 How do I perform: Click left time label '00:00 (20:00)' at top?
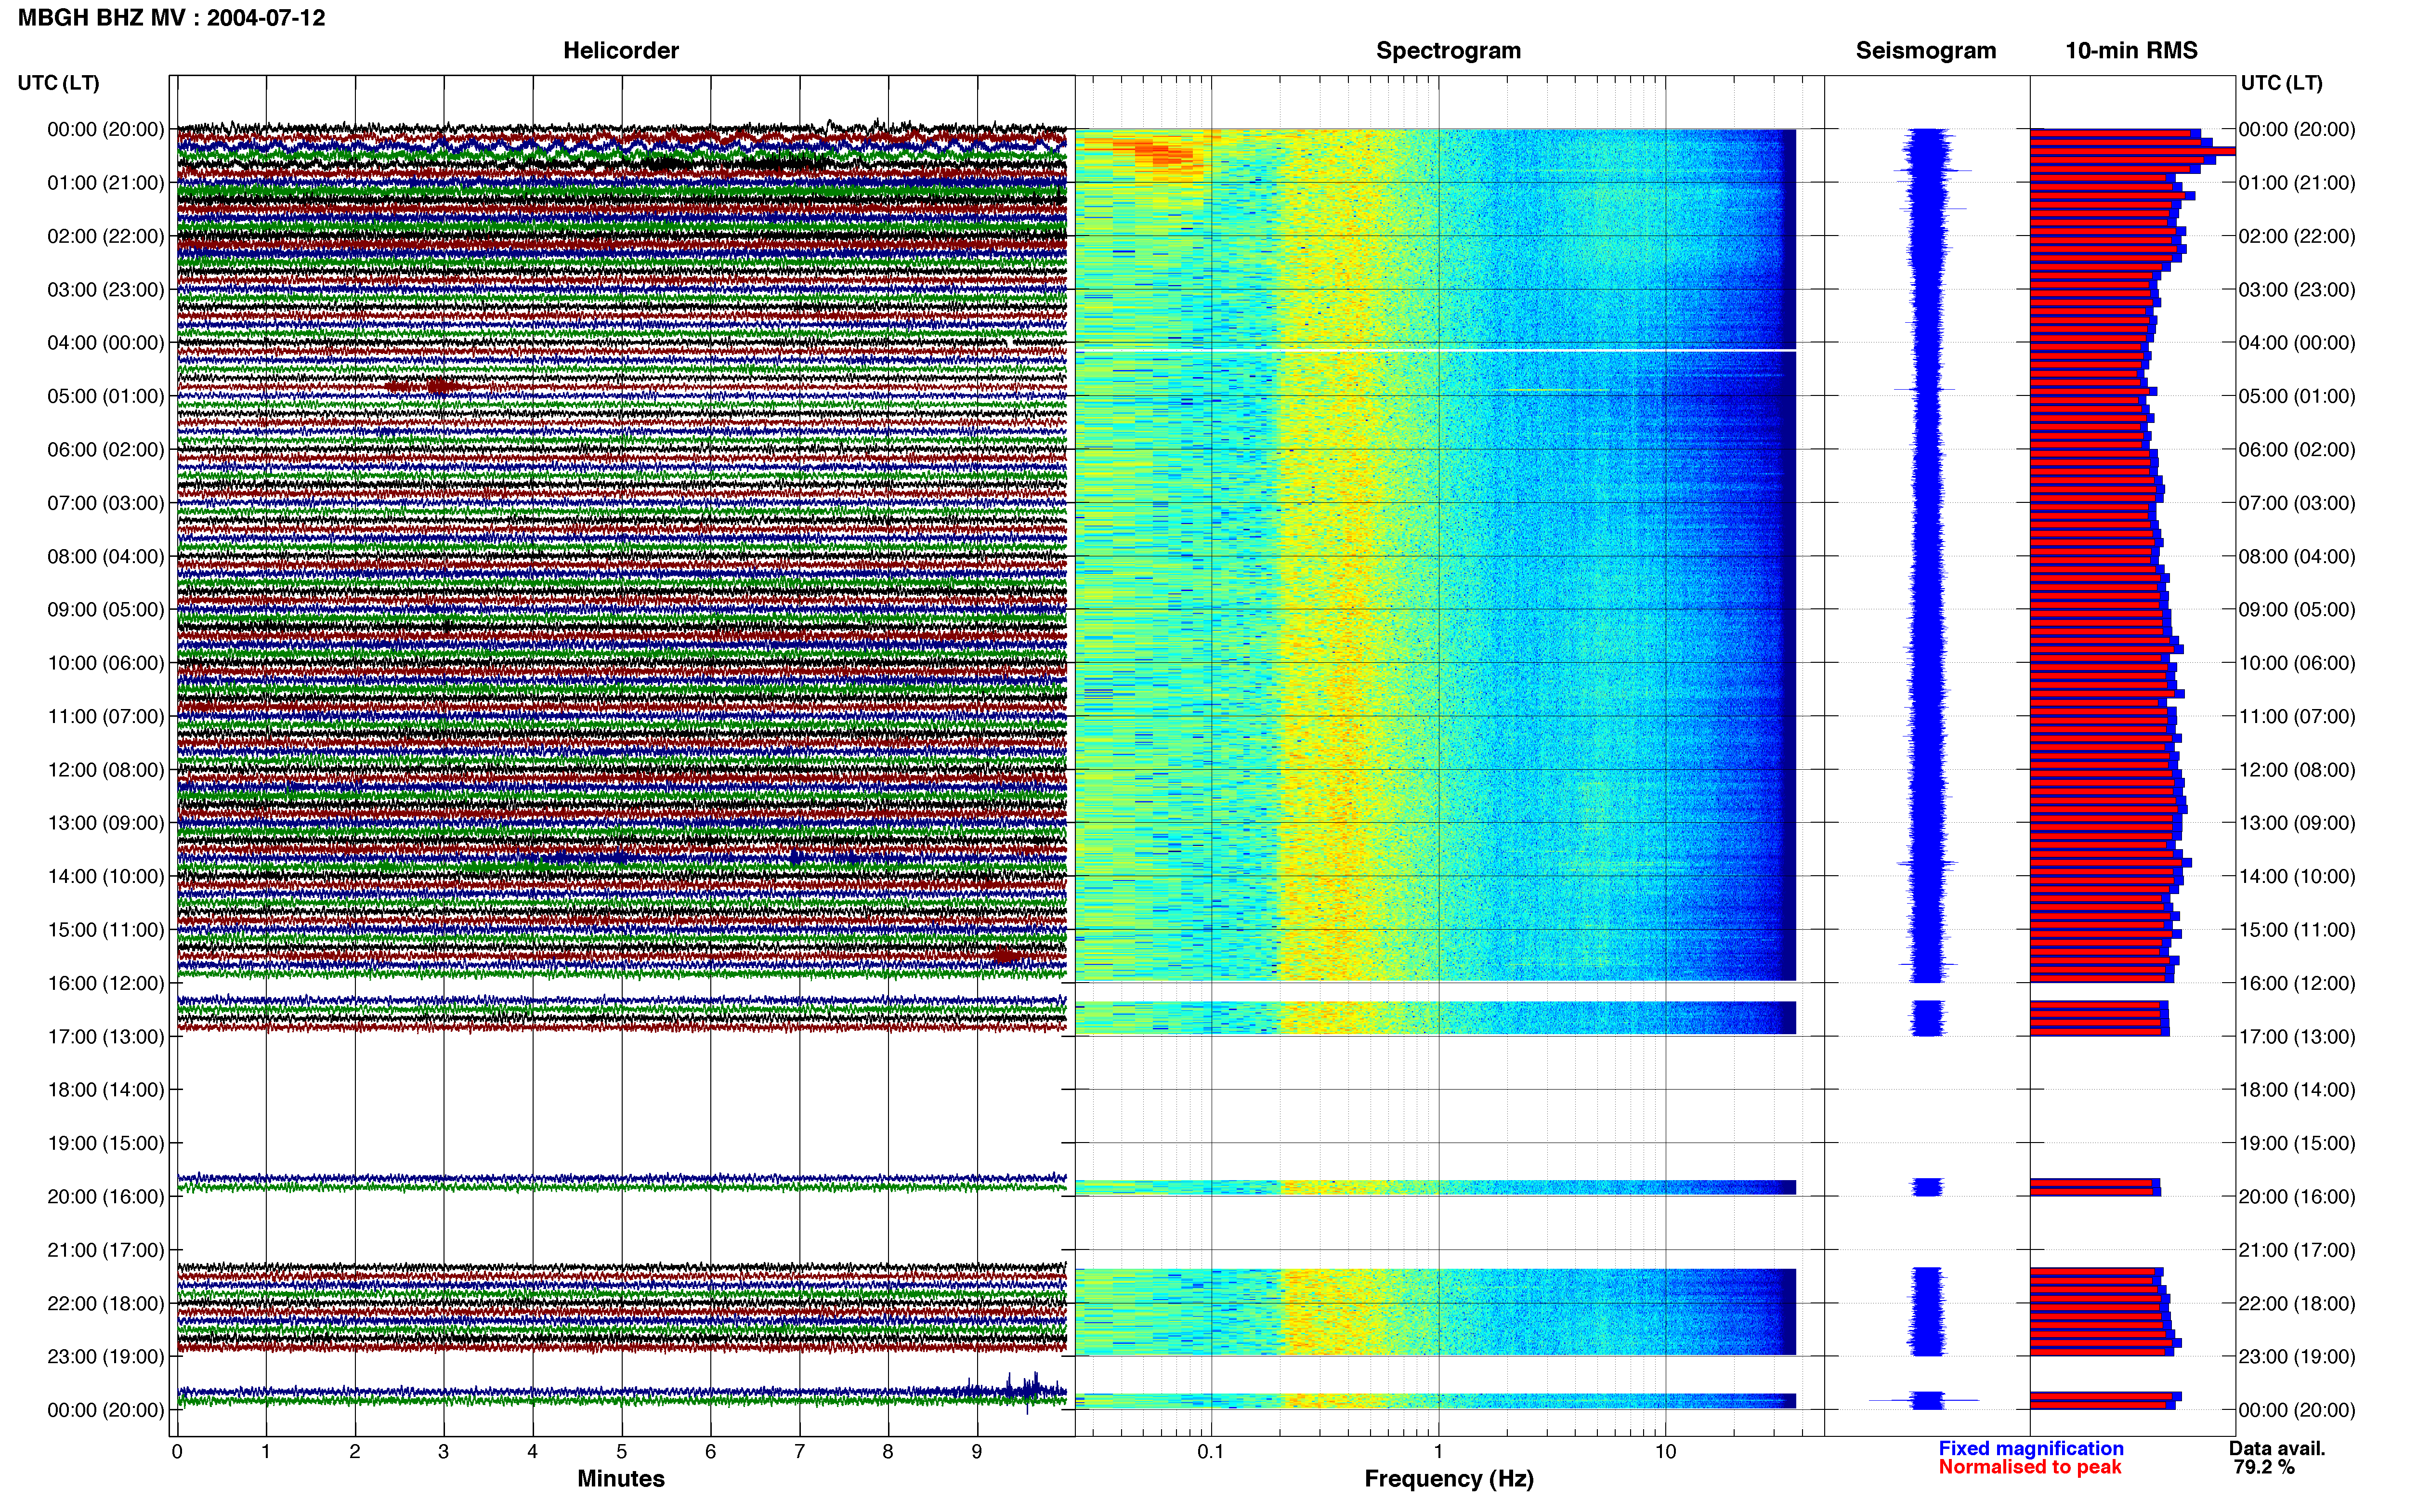[106, 129]
